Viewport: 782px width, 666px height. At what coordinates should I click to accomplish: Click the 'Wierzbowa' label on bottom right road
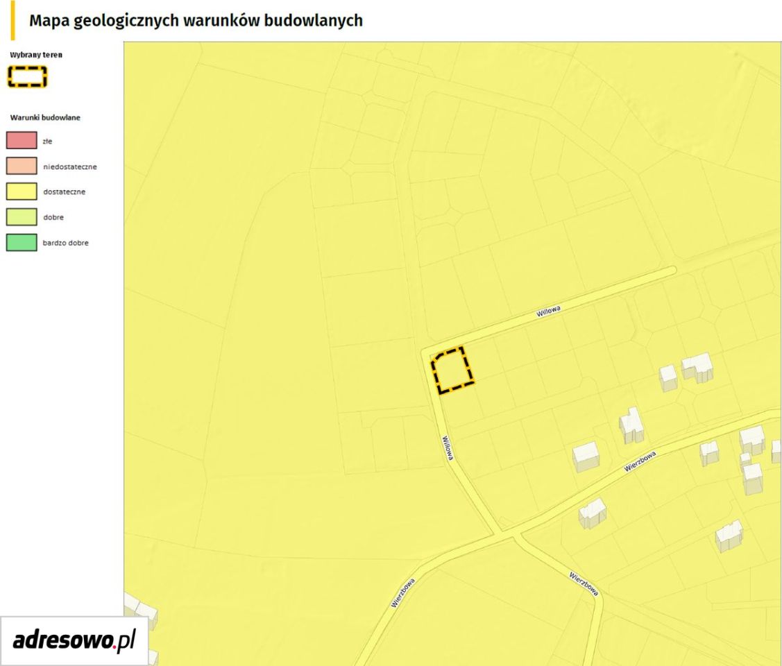pyautogui.click(x=584, y=583)
